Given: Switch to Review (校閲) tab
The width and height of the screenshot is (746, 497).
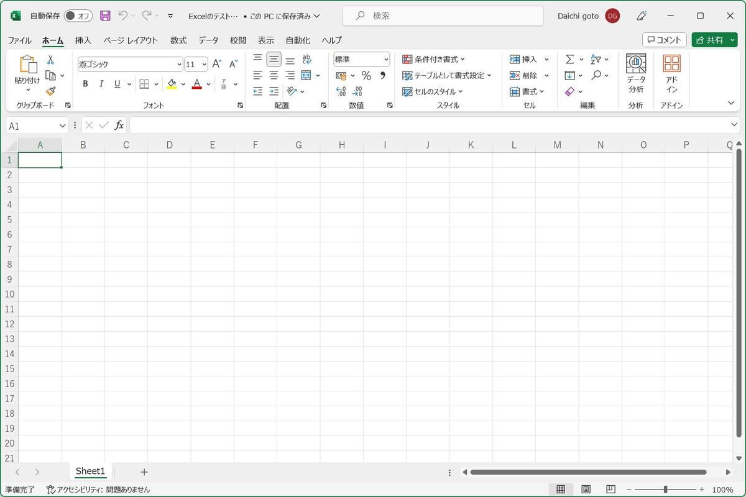Looking at the screenshot, I should 238,40.
